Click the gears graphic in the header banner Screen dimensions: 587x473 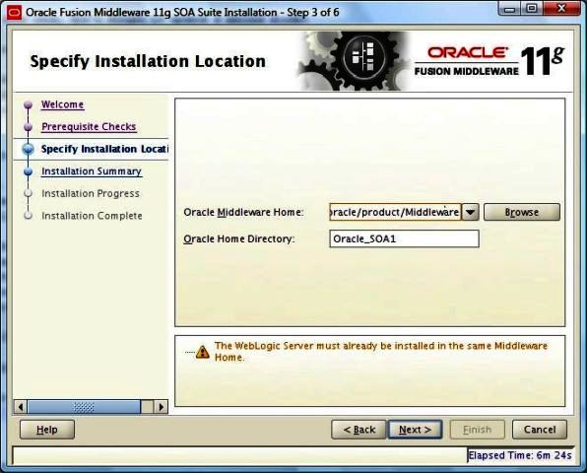coord(353,61)
